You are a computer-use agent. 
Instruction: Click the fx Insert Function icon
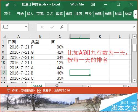point(62,27)
